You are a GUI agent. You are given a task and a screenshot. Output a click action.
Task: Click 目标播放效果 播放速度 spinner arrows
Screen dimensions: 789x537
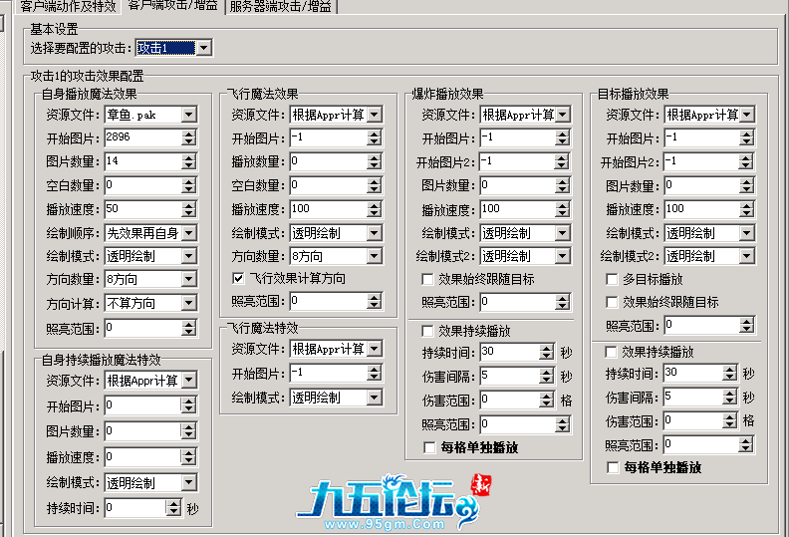point(747,209)
